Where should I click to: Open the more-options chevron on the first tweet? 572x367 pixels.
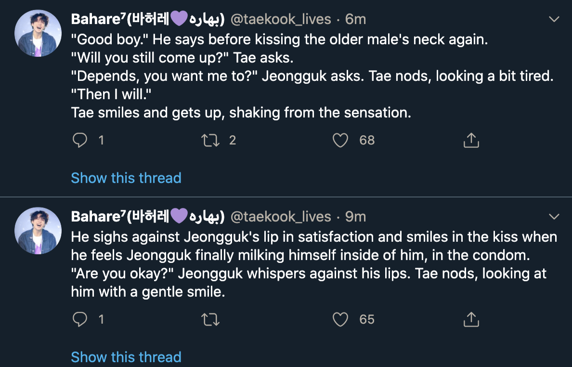point(554,19)
